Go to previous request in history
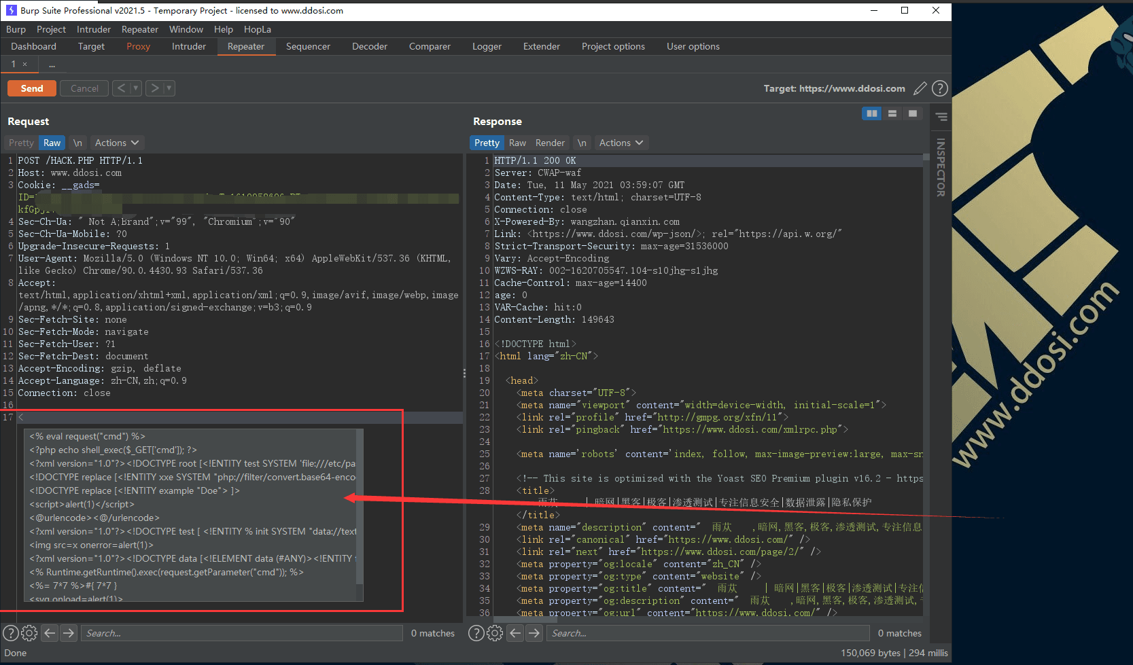This screenshot has width=1133, height=665. pos(121,88)
